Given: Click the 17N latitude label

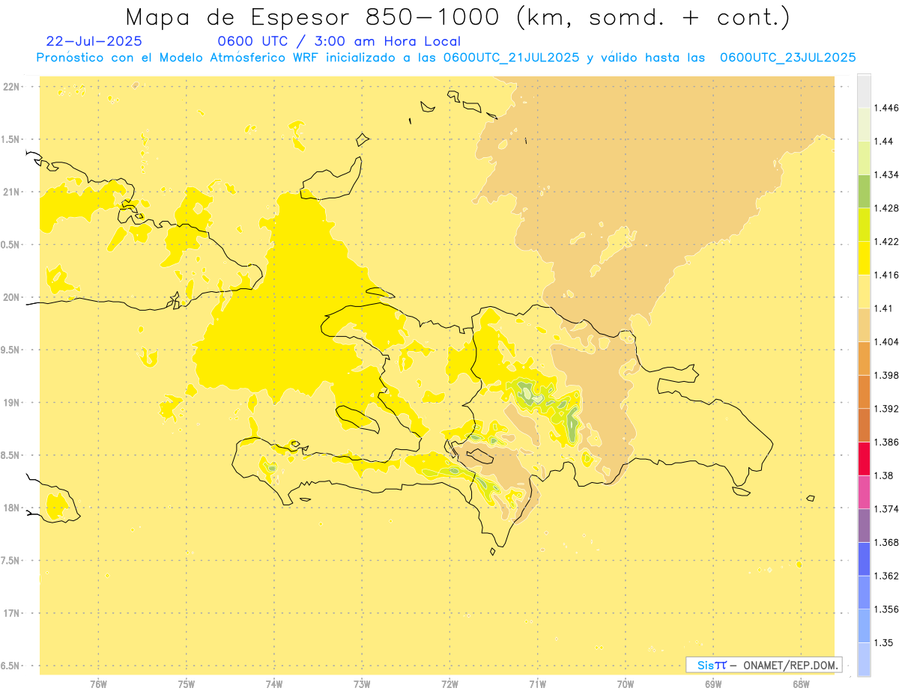Looking at the screenshot, I should coord(12,614).
